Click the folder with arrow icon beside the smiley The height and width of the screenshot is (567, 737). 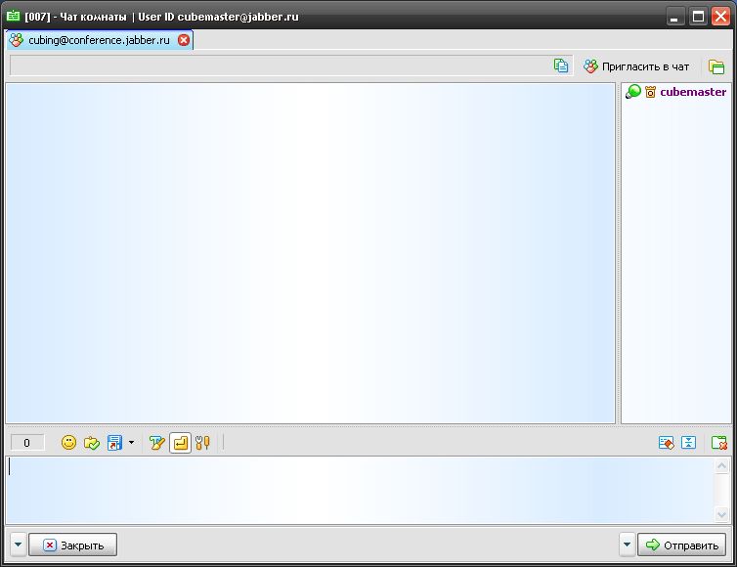click(x=92, y=443)
